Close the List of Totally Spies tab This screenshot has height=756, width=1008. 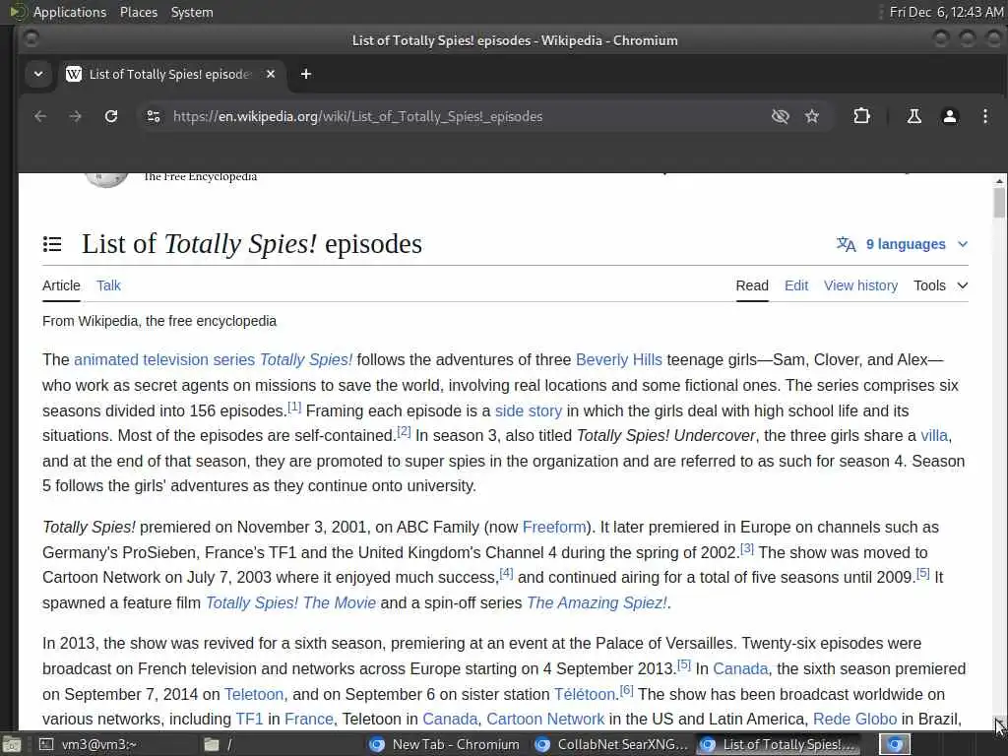click(x=271, y=74)
